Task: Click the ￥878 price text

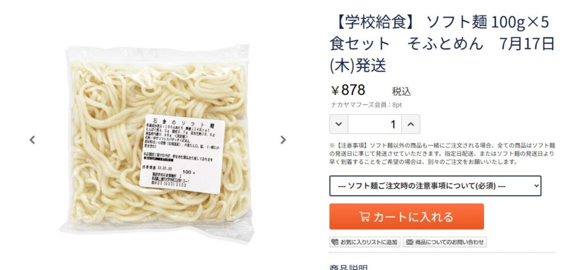Action: tap(348, 90)
